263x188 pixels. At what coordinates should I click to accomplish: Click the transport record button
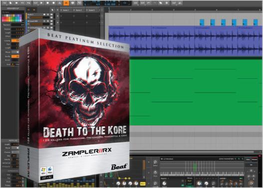click(x=54, y=3)
